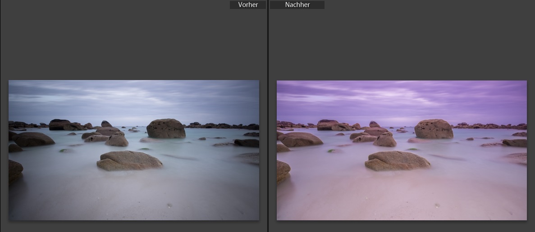Image resolution: width=535 pixels, height=232 pixels.
Task: Select the Vorher before image
Action: pyautogui.click(x=134, y=150)
